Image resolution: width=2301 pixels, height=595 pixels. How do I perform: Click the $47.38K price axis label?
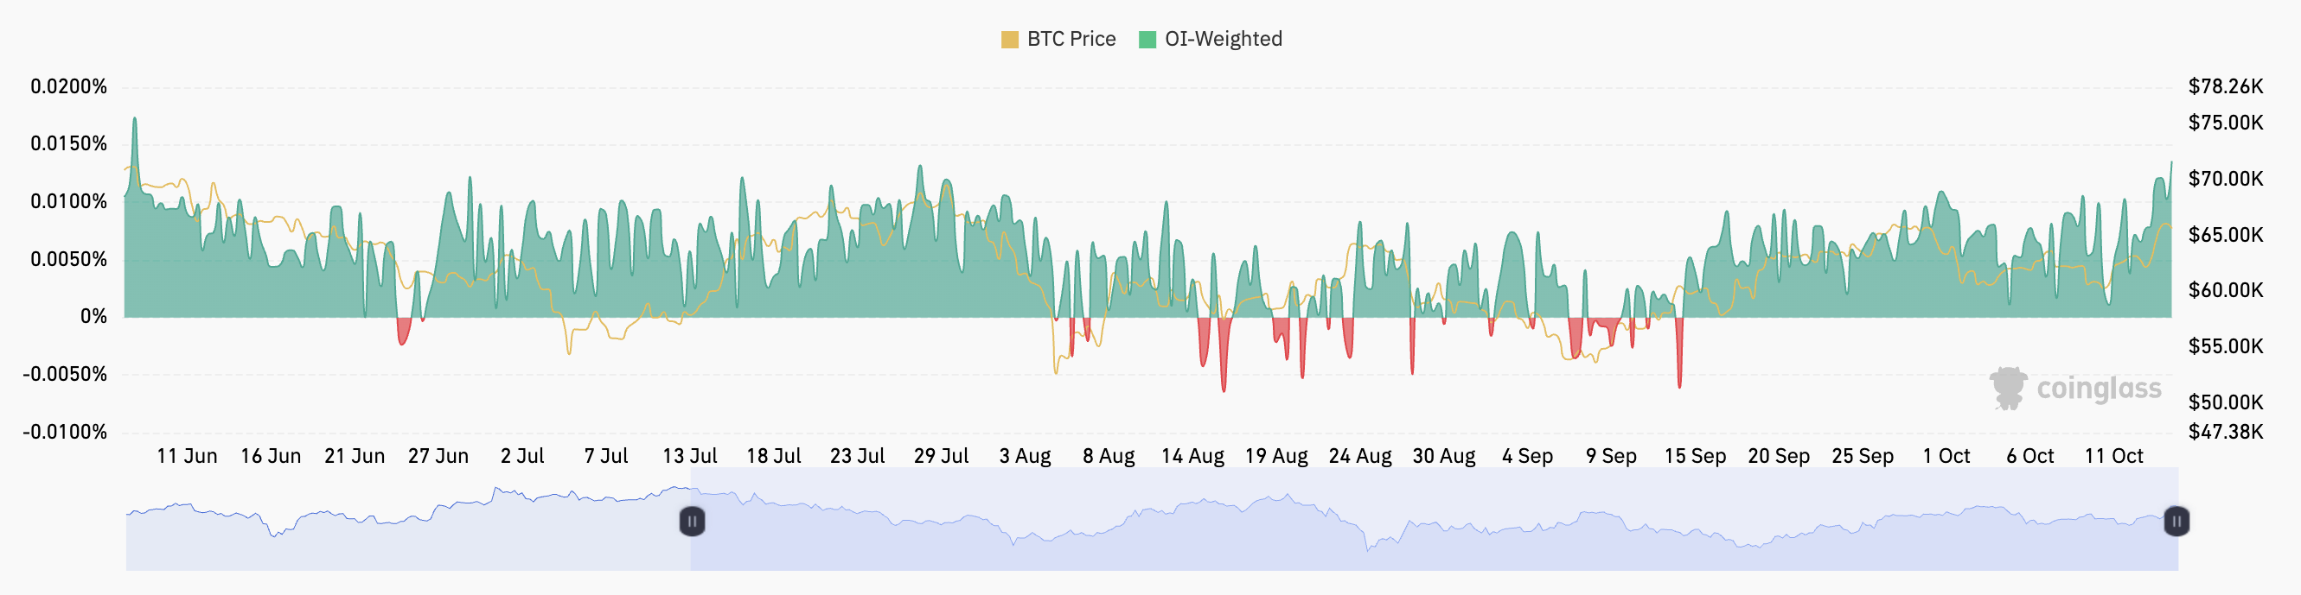point(2225,433)
